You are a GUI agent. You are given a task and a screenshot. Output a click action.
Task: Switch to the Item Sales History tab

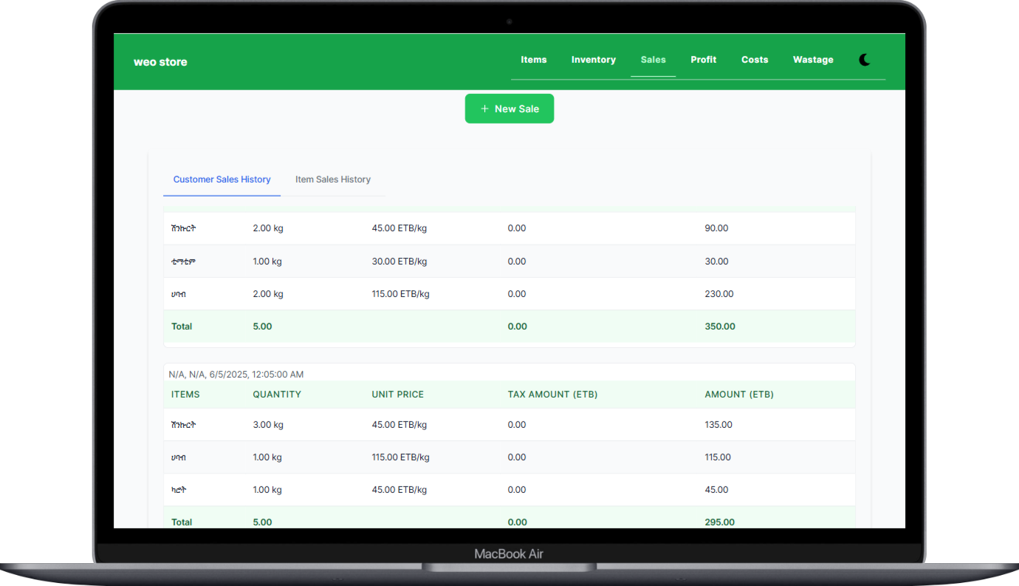pyautogui.click(x=332, y=179)
